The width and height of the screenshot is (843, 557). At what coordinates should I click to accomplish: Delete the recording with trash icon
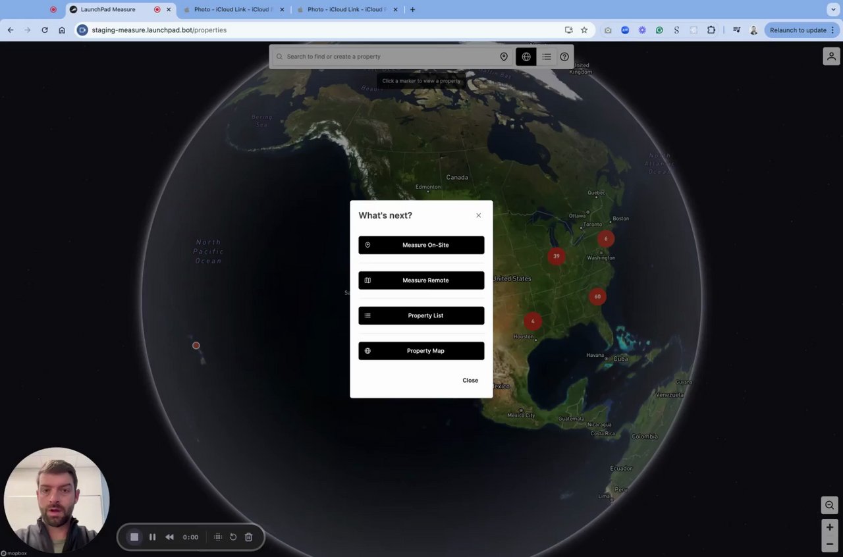[x=249, y=537]
